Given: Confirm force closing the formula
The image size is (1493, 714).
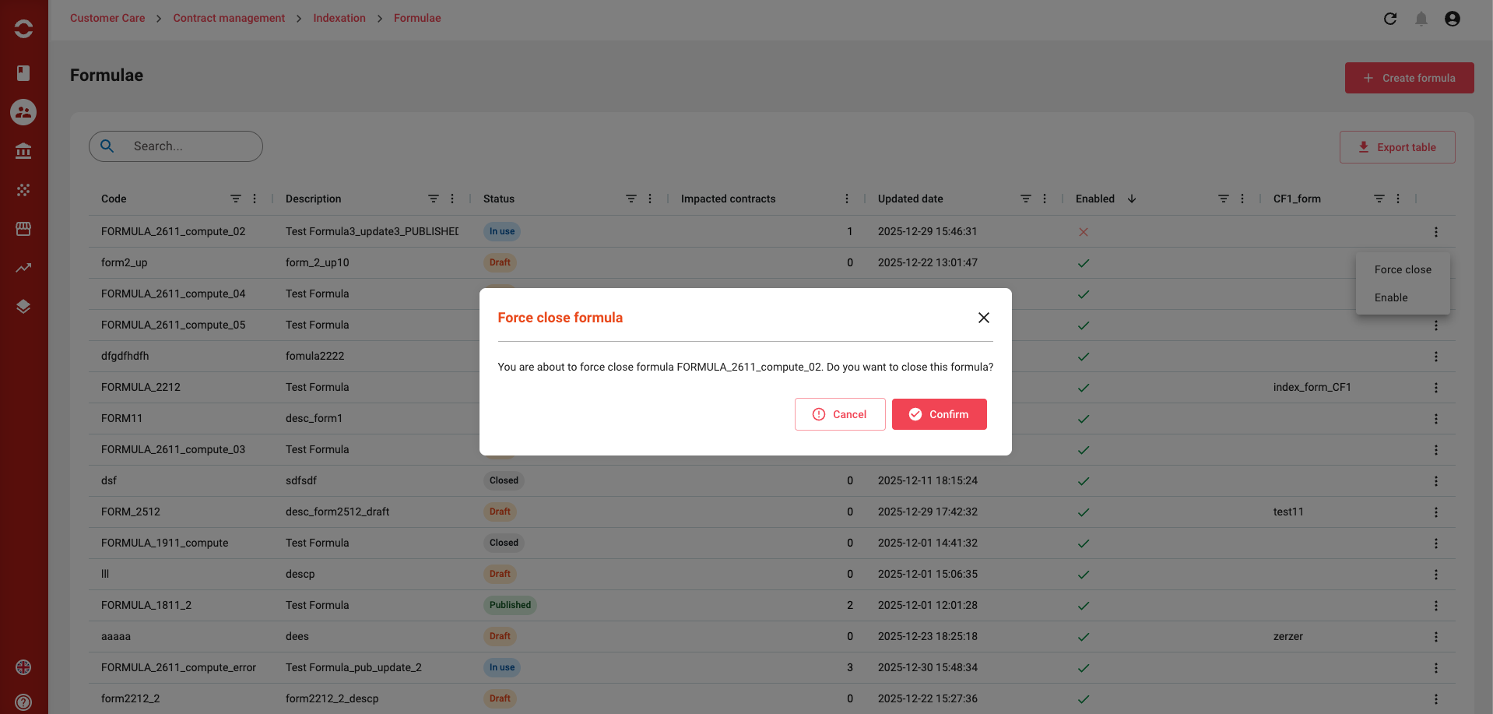Looking at the screenshot, I should pos(940,414).
